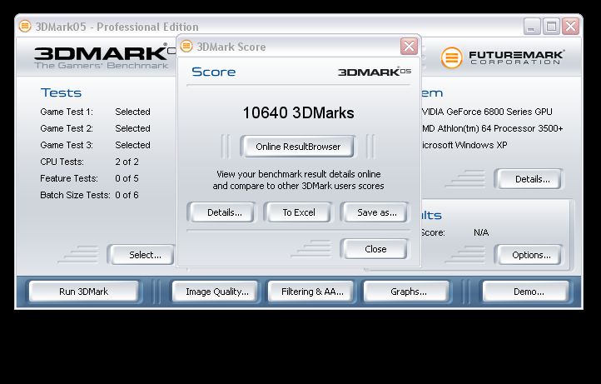The width and height of the screenshot is (601, 384).
Task: Close the 3DMark Score dialog via X
Action: tap(409, 47)
